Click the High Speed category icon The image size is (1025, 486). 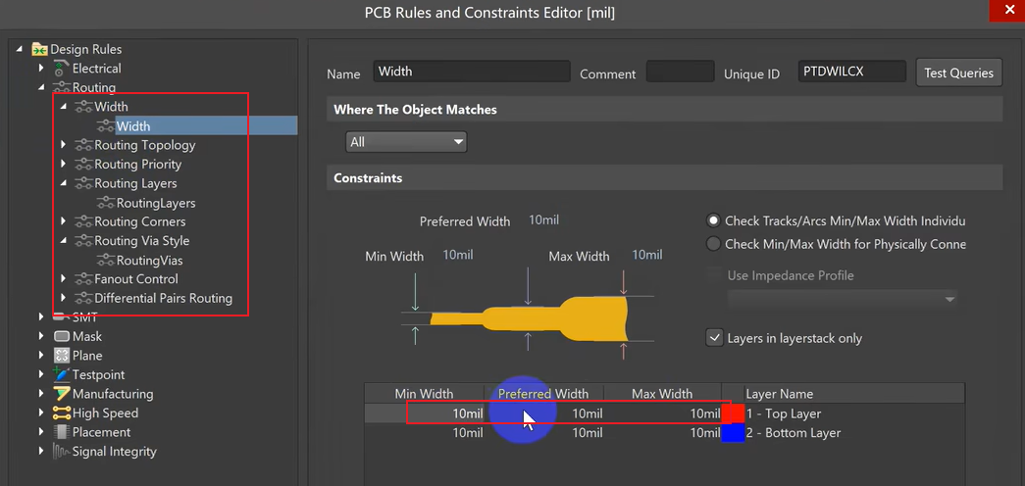point(62,413)
